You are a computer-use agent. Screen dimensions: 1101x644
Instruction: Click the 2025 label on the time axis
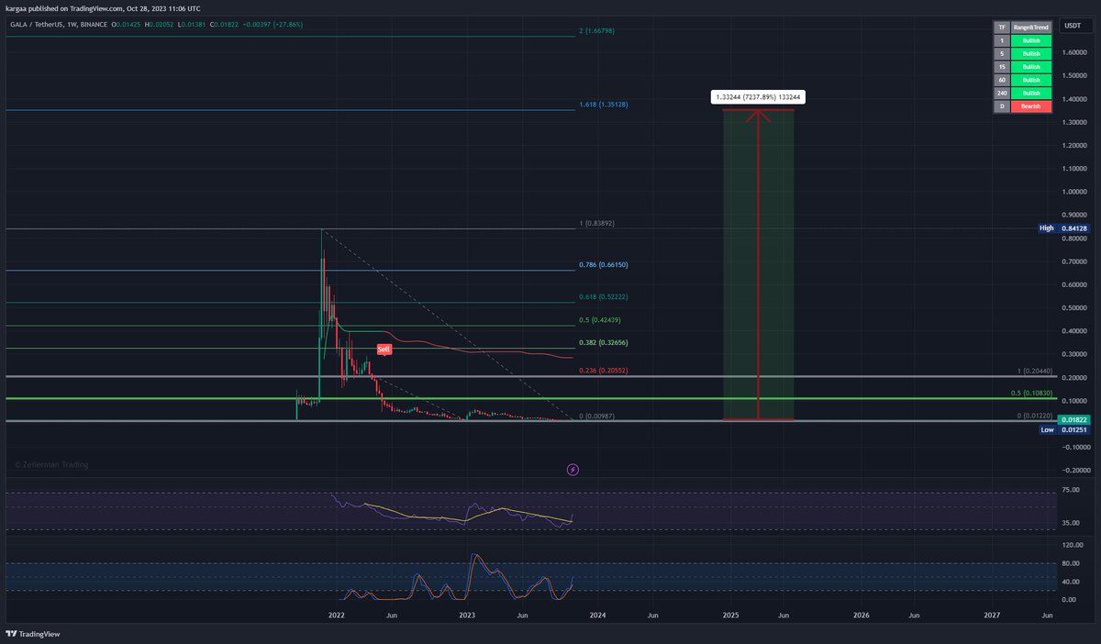click(731, 615)
